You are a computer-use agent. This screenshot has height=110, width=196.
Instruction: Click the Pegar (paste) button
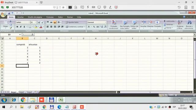6,24
